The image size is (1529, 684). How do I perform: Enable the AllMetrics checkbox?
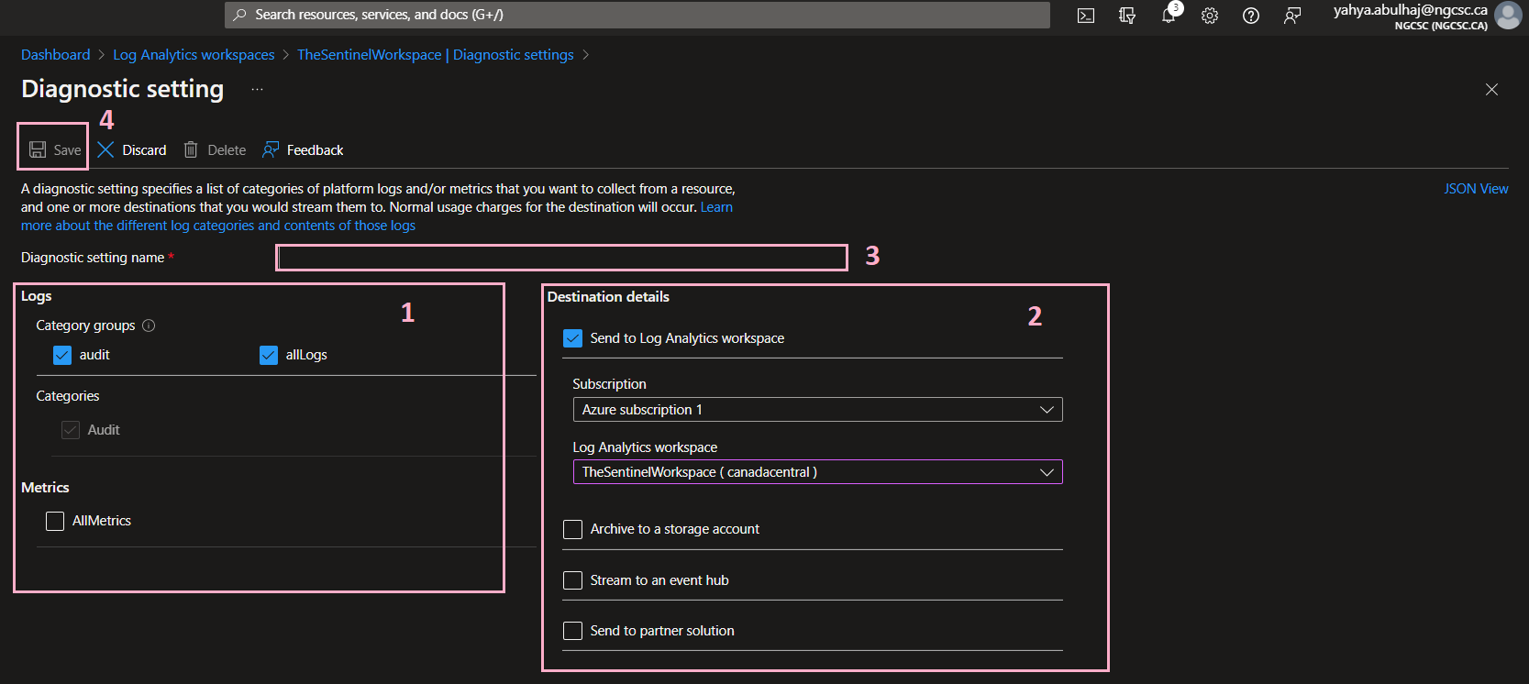pyautogui.click(x=55, y=521)
